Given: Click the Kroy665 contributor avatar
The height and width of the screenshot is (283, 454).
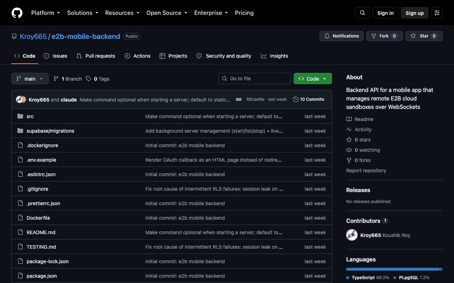Looking at the screenshot, I should (352, 235).
